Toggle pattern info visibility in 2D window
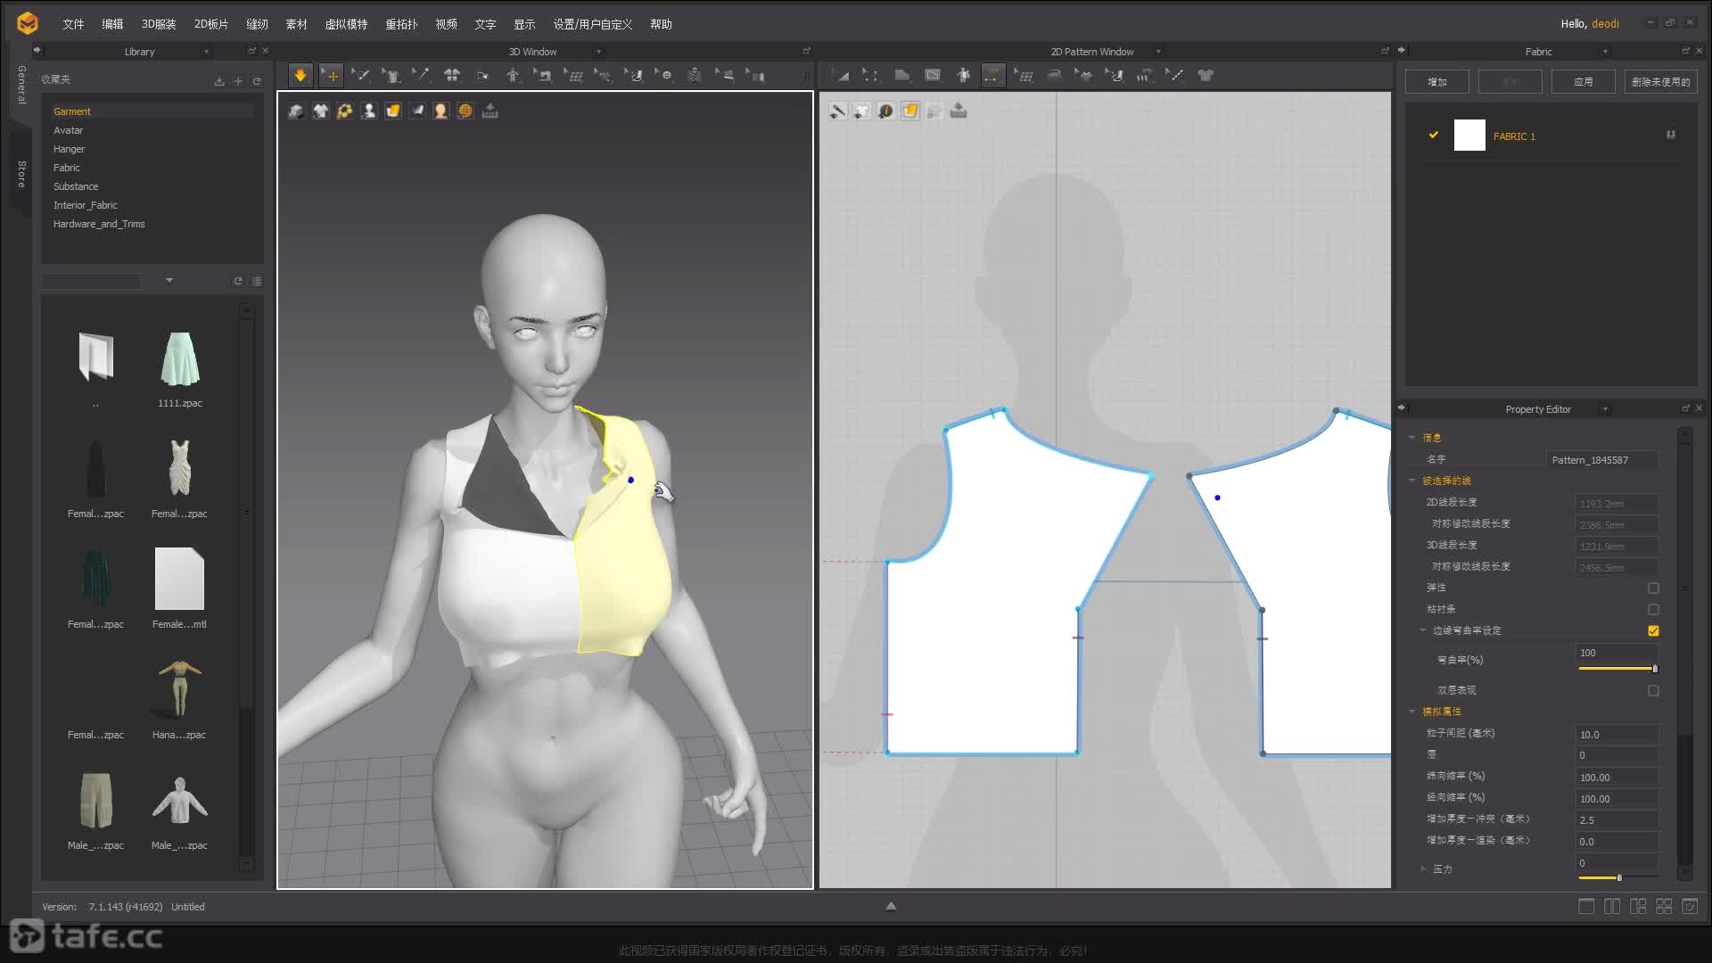The height and width of the screenshot is (963, 1712). [885, 111]
